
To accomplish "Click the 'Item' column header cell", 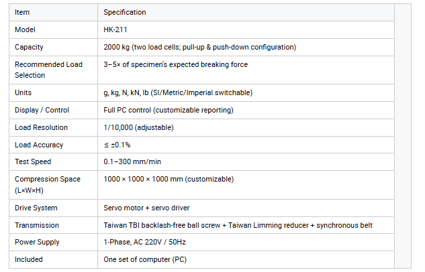I will (x=53, y=13).
